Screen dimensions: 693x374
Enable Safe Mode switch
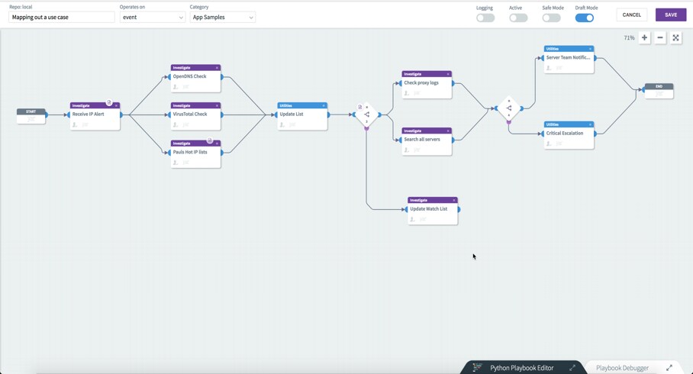click(552, 18)
